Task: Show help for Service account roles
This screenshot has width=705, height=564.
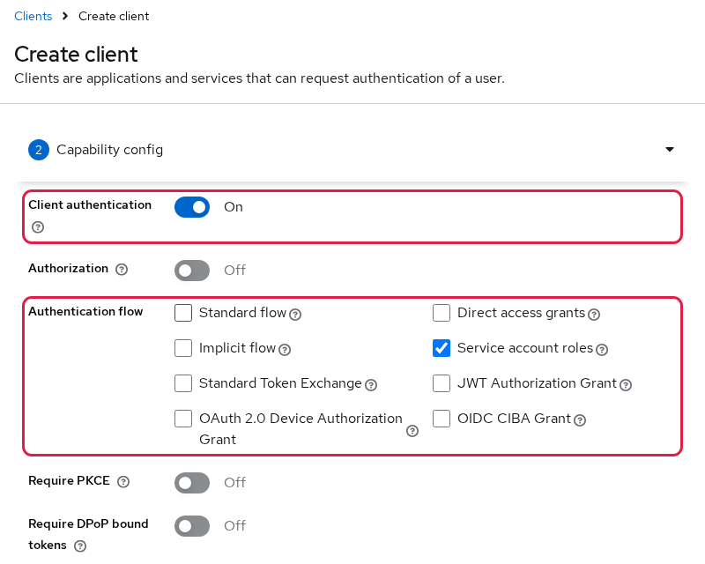Action: pos(602,350)
